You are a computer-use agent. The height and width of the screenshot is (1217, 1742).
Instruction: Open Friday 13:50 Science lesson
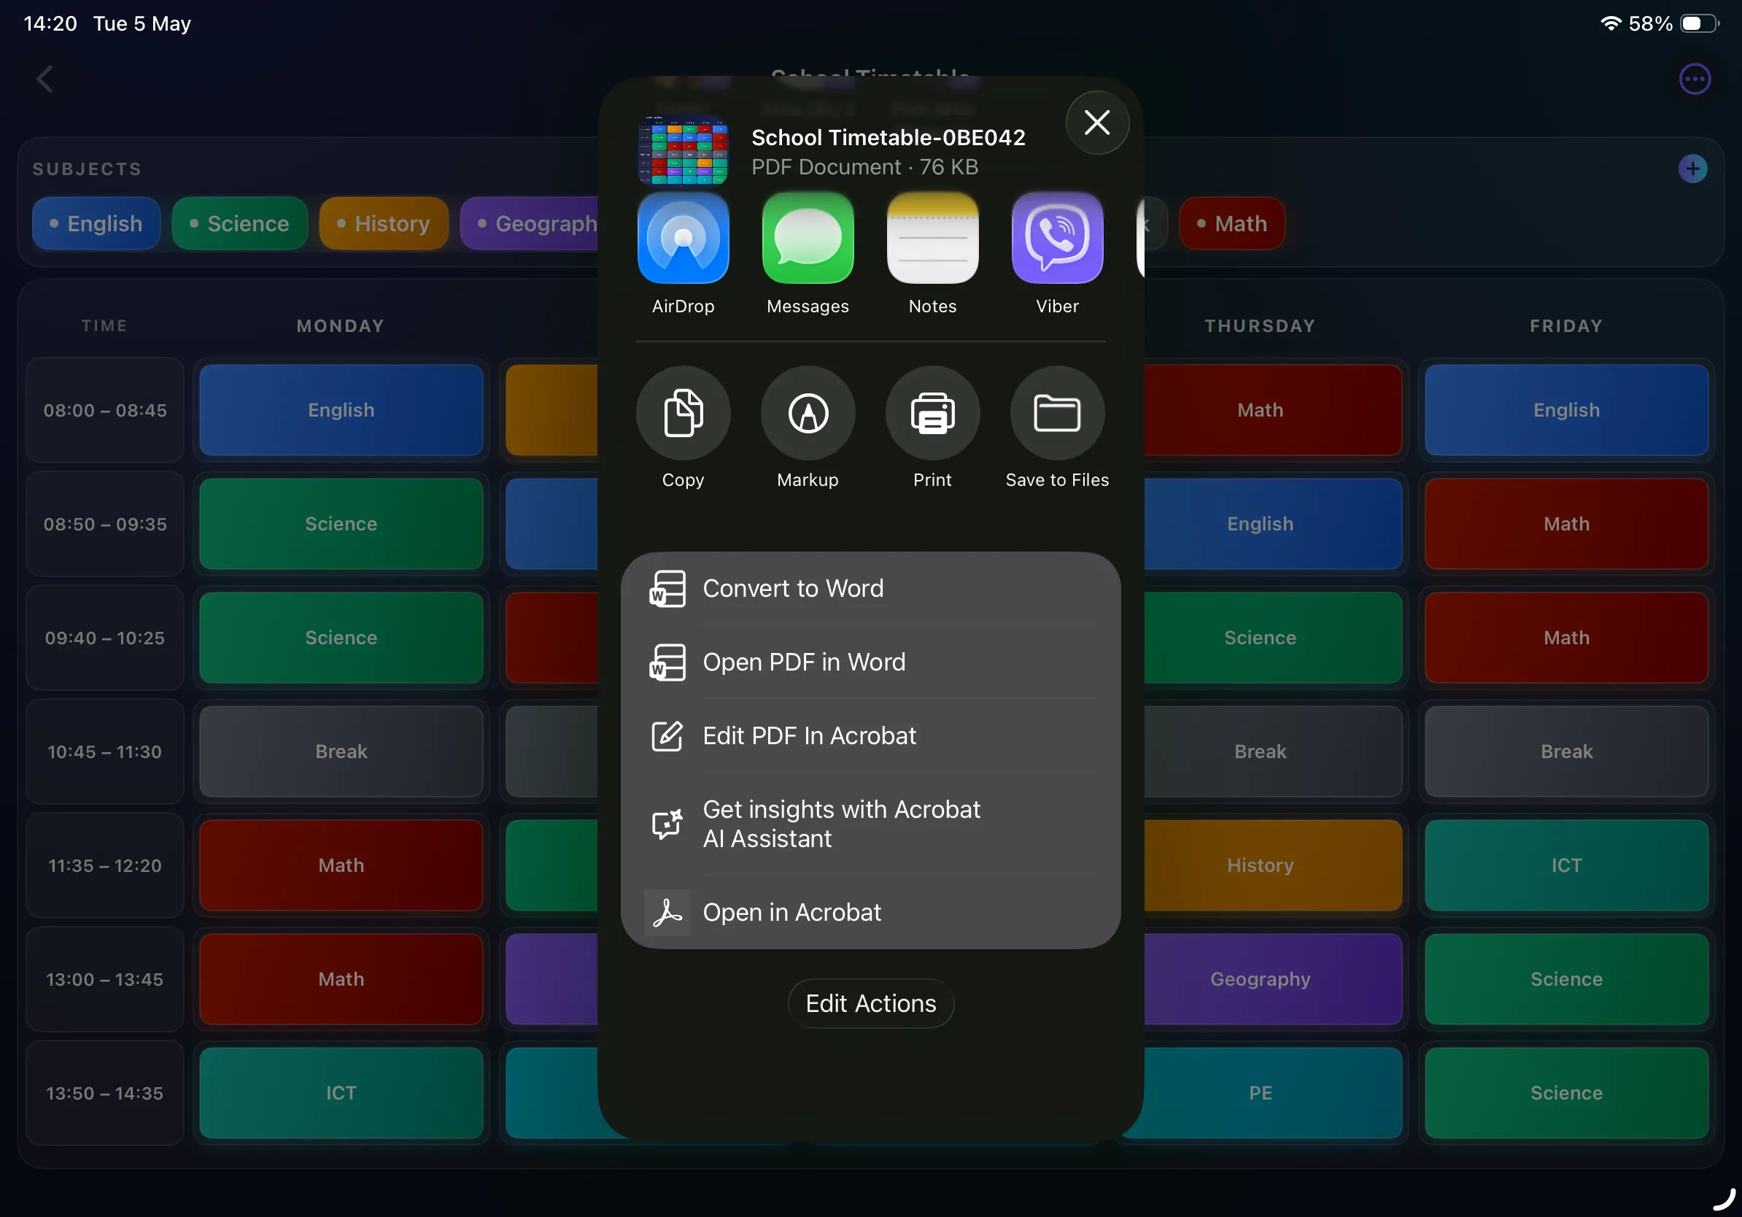[x=1567, y=1093]
